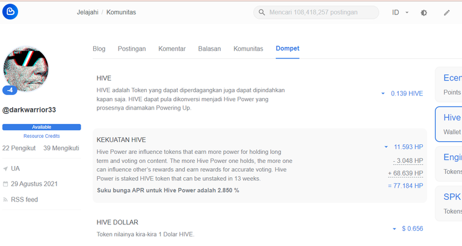This screenshot has width=462, height=246.
Task: Click the @darkwarrior33 username
Action: [29, 110]
